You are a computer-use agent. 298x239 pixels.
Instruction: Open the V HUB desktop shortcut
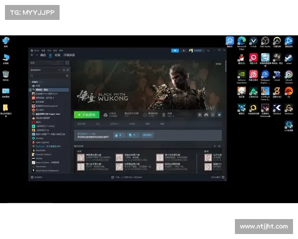253,42
